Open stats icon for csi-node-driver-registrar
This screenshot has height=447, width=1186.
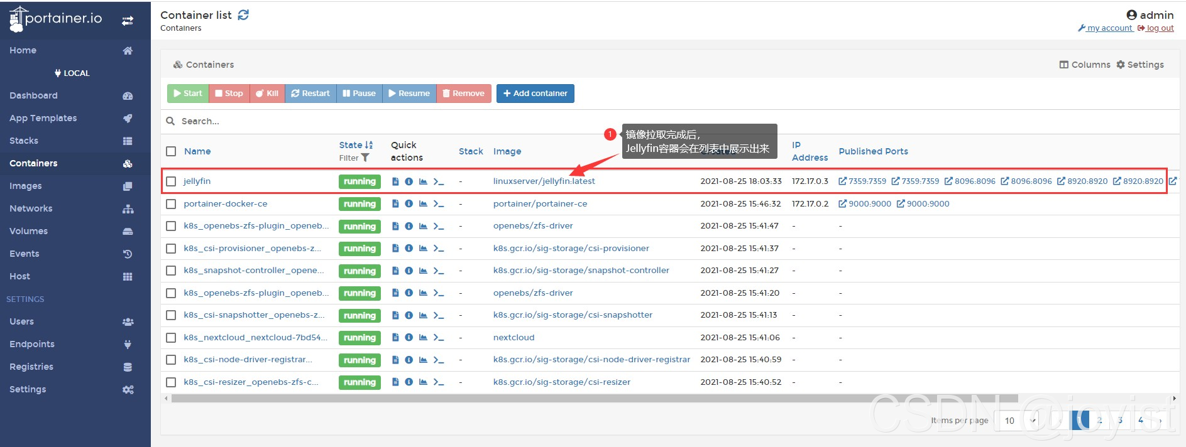click(x=423, y=360)
